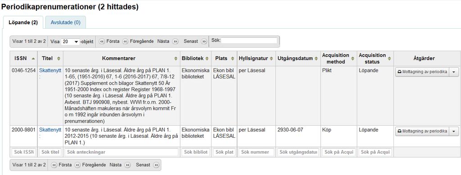The height and width of the screenshot is (175, 461).
Task: Click the Acquisition status filter field
Action: click(375, 152)
